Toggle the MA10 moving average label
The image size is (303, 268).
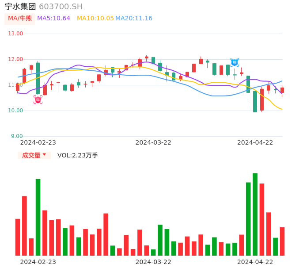pos(95,19)
